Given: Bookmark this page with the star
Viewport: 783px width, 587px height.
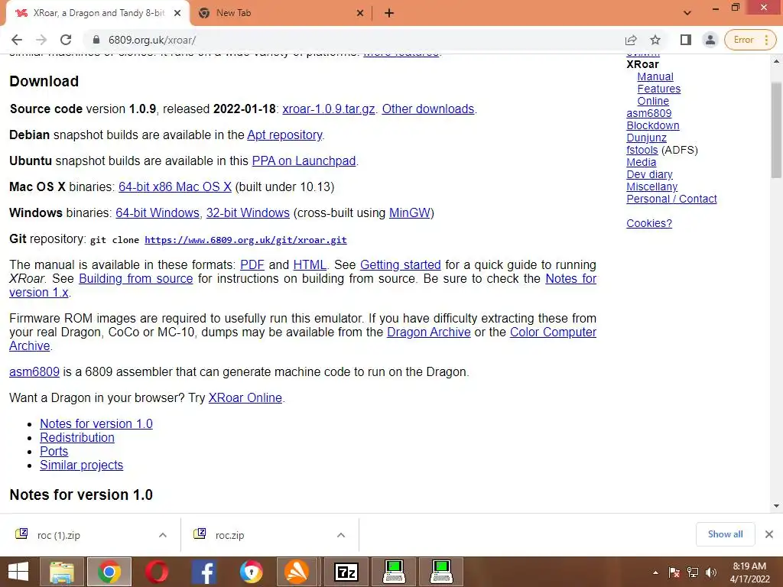Looking at the screenshot, I should pyautogui.click(x=655, y=40).
